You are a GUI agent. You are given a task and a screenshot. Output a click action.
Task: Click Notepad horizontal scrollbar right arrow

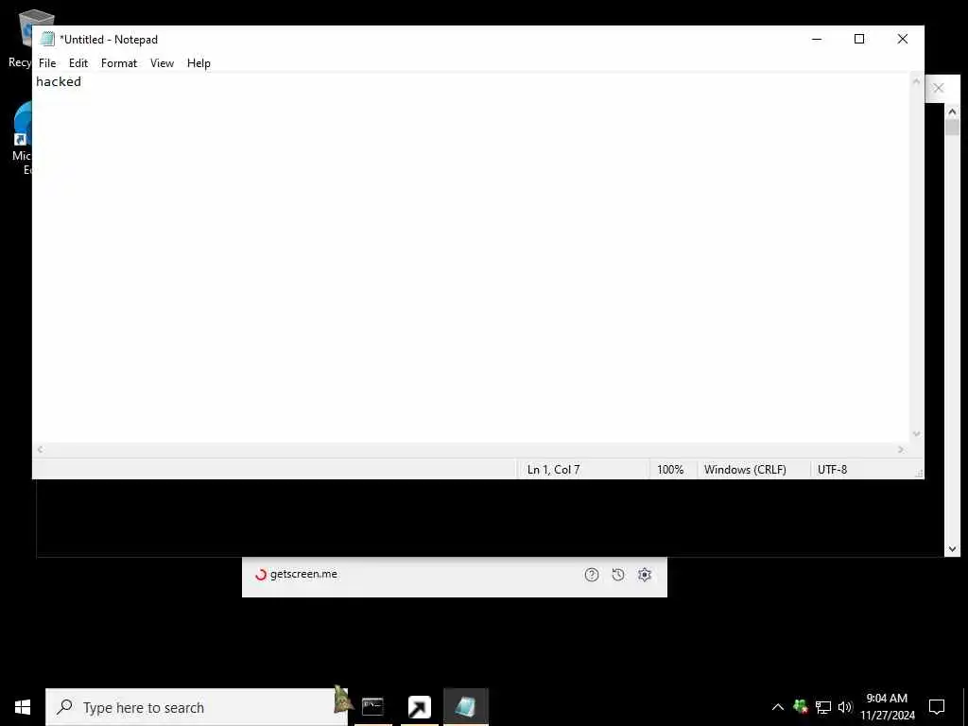901,449
